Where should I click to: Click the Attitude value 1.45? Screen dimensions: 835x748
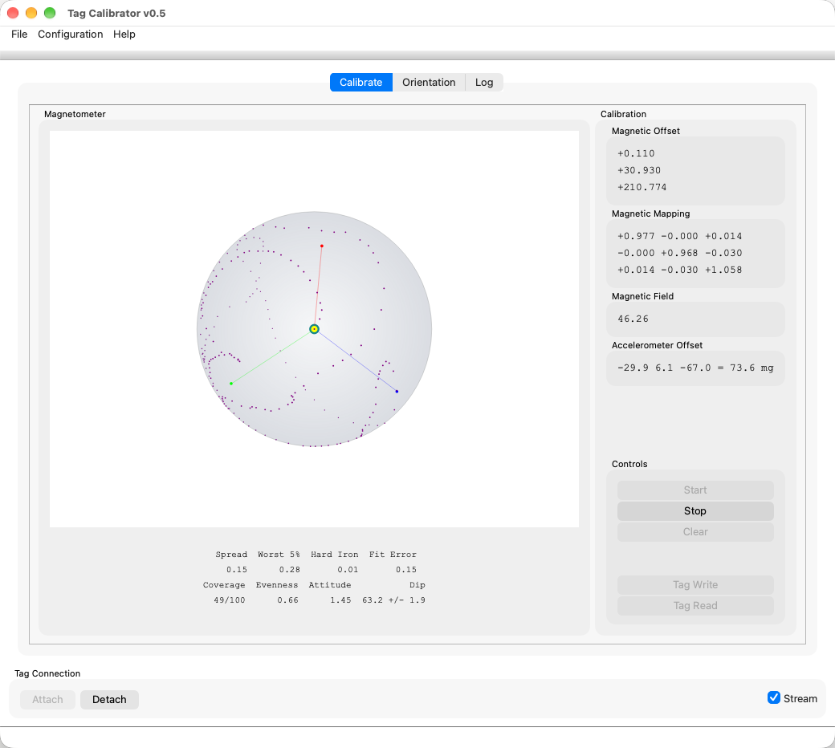pos(340,600)
